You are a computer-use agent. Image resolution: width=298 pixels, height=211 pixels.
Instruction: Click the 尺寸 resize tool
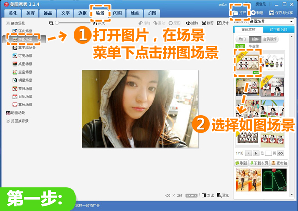[223, 23]
